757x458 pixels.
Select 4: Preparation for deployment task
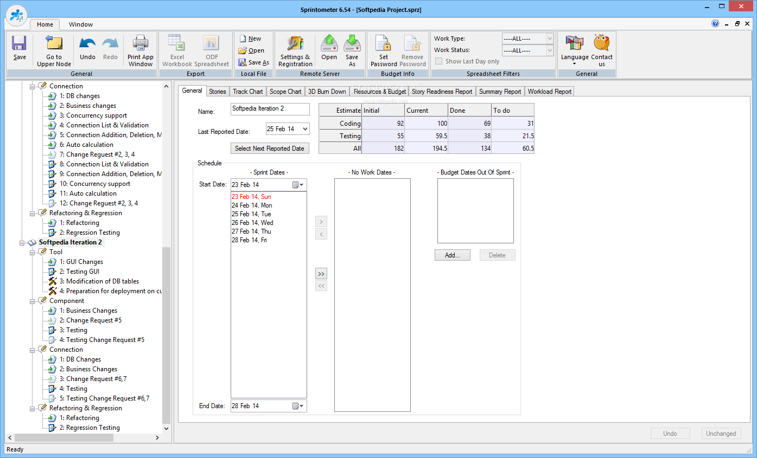pos(111,291)
